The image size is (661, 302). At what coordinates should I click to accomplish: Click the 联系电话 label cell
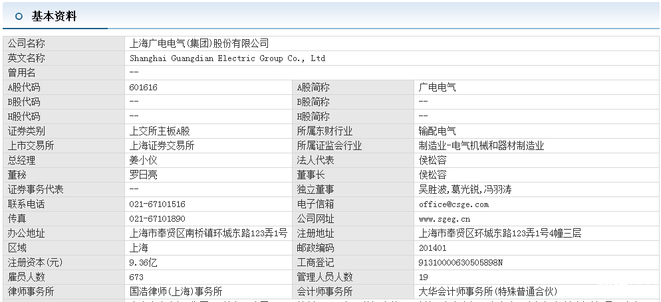[x=64, y=204]
